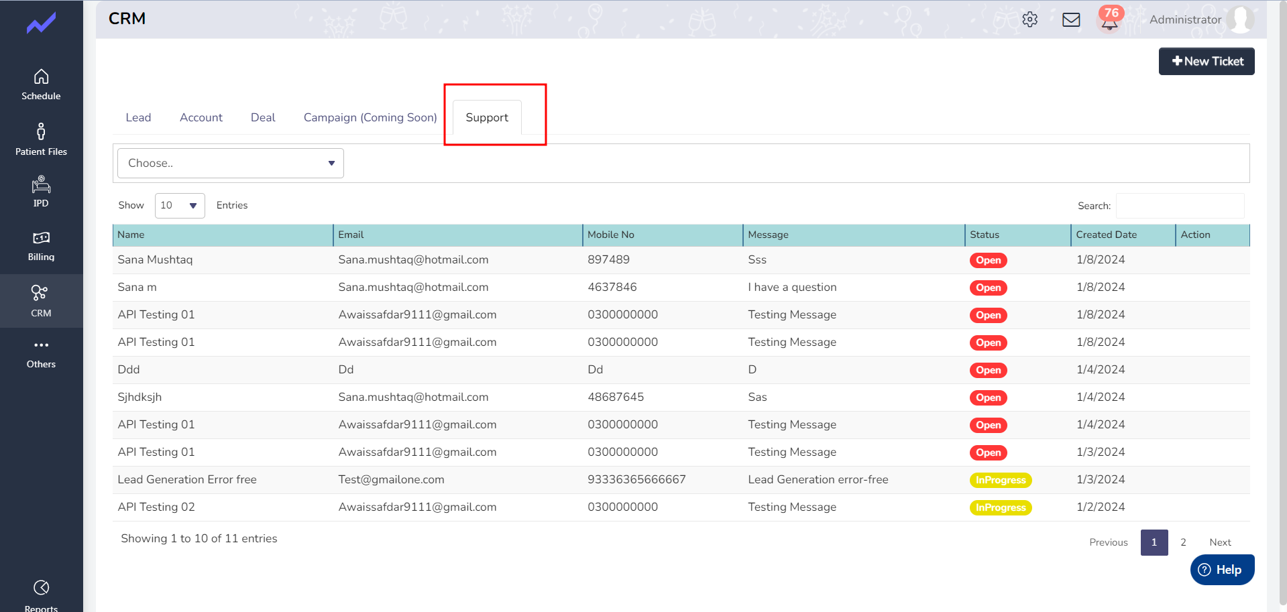This screenshot has height=612, width=1287.
Task: Sort by Status column header
Action: (x=1018, y=235)
